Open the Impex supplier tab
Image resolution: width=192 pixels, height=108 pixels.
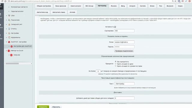[x=180, y=6]
